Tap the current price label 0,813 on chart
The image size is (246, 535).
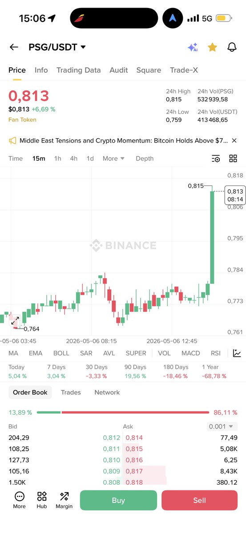coord(235,195)
